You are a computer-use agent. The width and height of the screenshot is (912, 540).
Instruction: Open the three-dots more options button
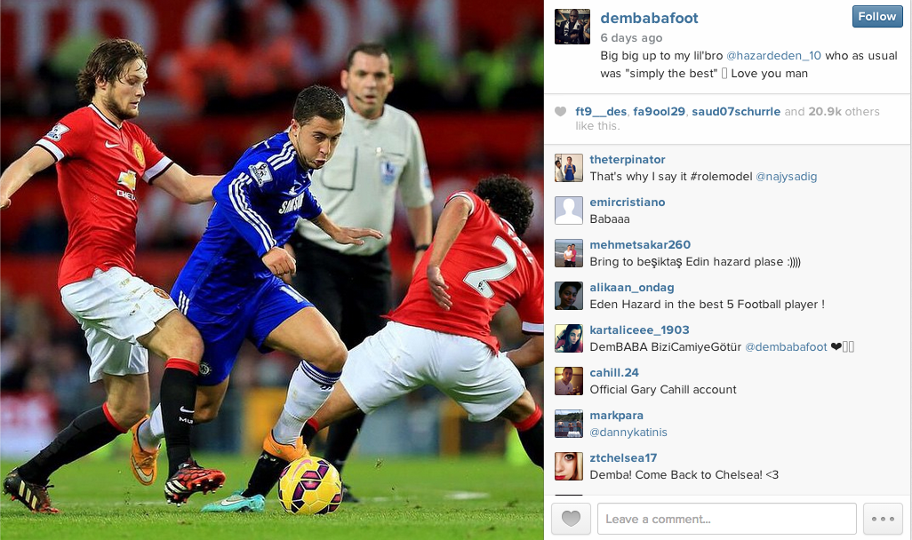883,519
